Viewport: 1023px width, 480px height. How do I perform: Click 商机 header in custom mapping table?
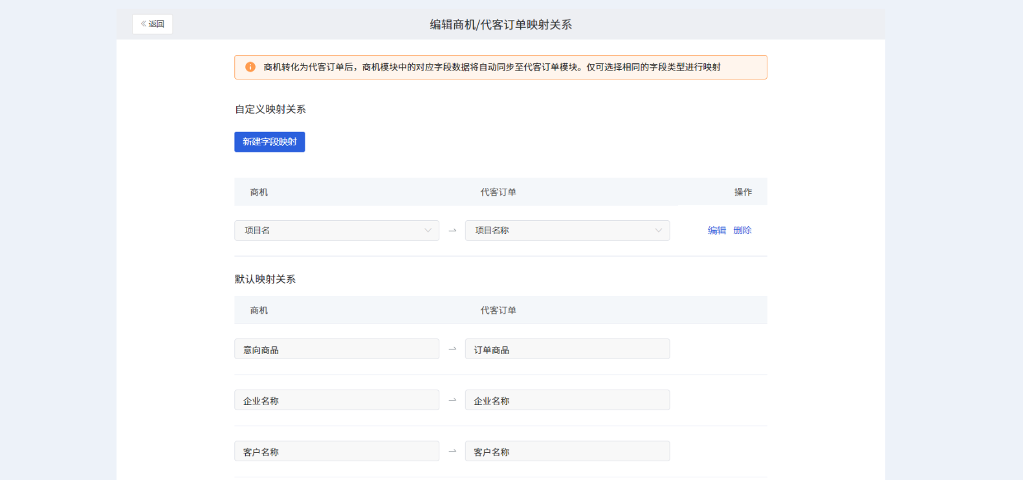pos(259,193)
